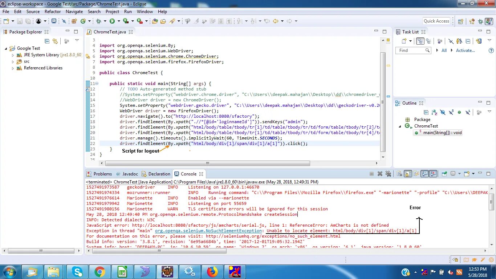Click the Pin Console icon

(x=444, y=174)
